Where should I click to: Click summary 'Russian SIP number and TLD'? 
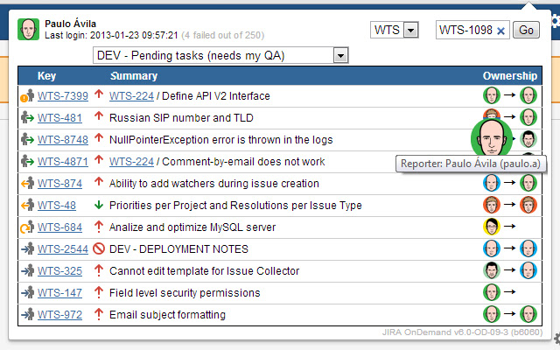click(181, 118)
